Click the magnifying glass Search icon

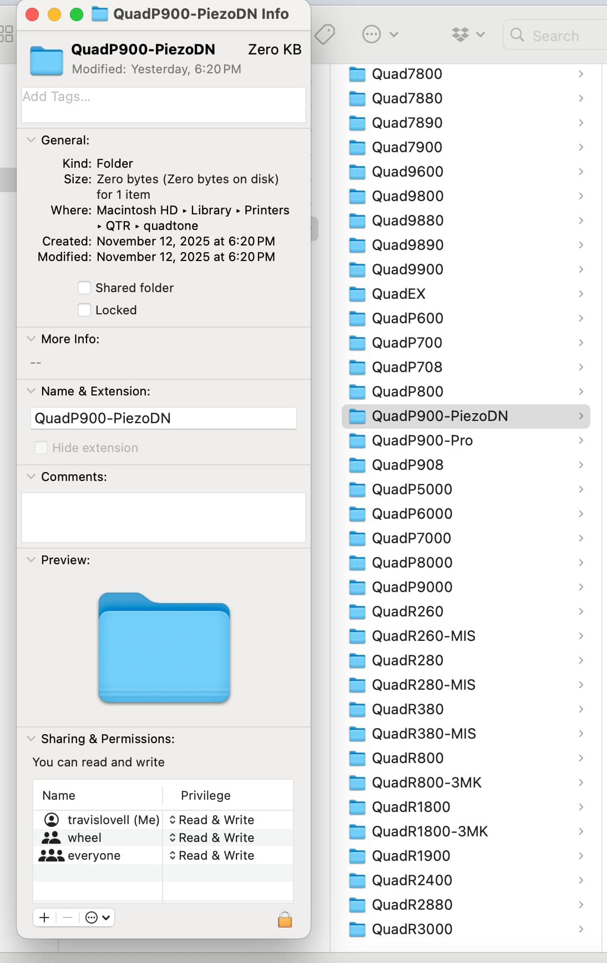pos(517,35)
